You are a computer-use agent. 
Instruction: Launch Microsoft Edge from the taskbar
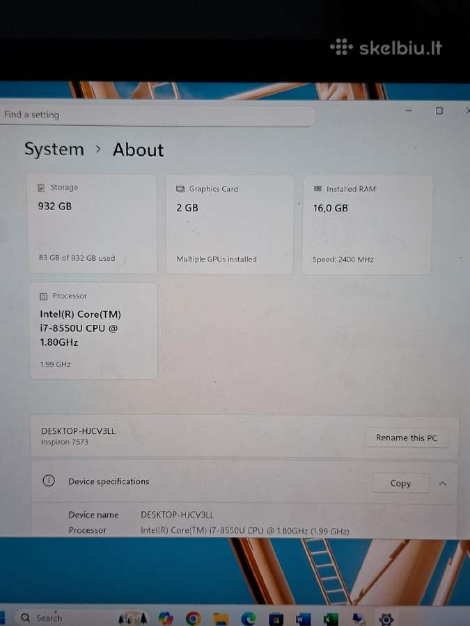click(x=248, y=618)
